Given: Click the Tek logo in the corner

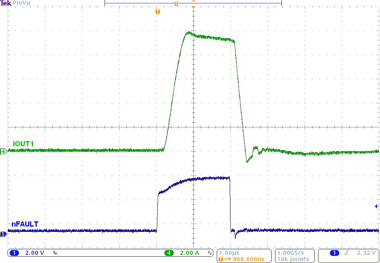Looking at the screenshot, I should point(6,3).
